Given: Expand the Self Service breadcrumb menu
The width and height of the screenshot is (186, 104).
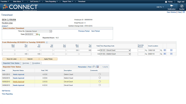Looking at the screenshot, I should [35, 1].
